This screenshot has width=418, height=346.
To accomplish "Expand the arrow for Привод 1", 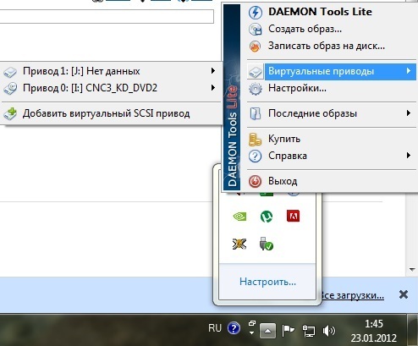I will pos(213,71).
